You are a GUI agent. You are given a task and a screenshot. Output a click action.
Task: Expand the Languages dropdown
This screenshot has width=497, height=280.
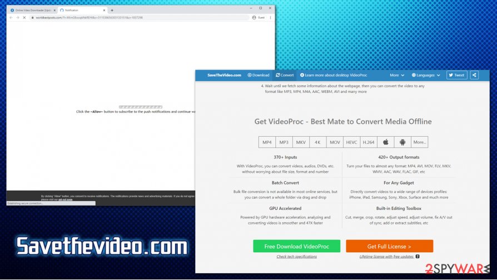pyautogui.click(x=426, y=75)
